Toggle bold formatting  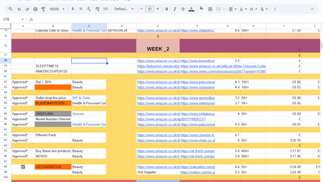167,9
